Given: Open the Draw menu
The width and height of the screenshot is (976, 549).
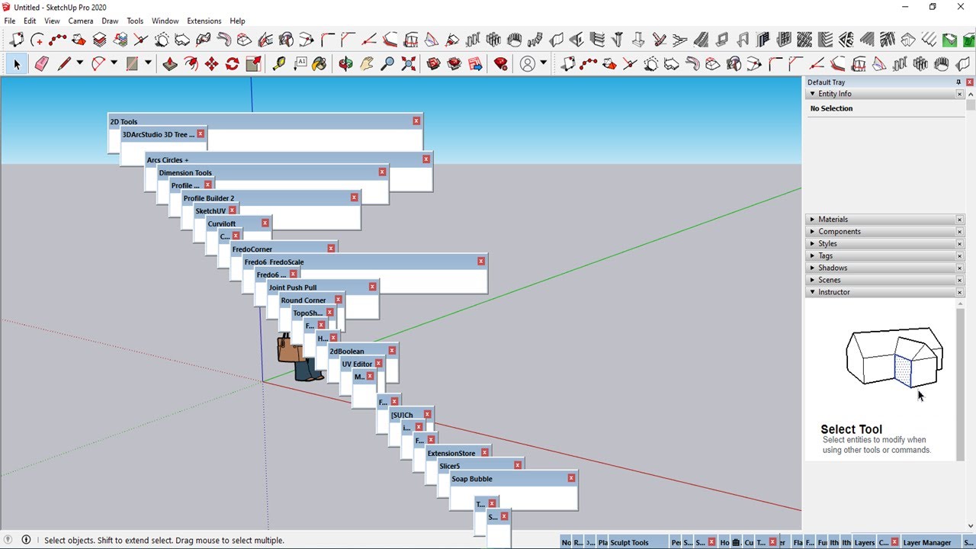Looking at the screenshot, I should pyautogui.click(x=110, y=21).
